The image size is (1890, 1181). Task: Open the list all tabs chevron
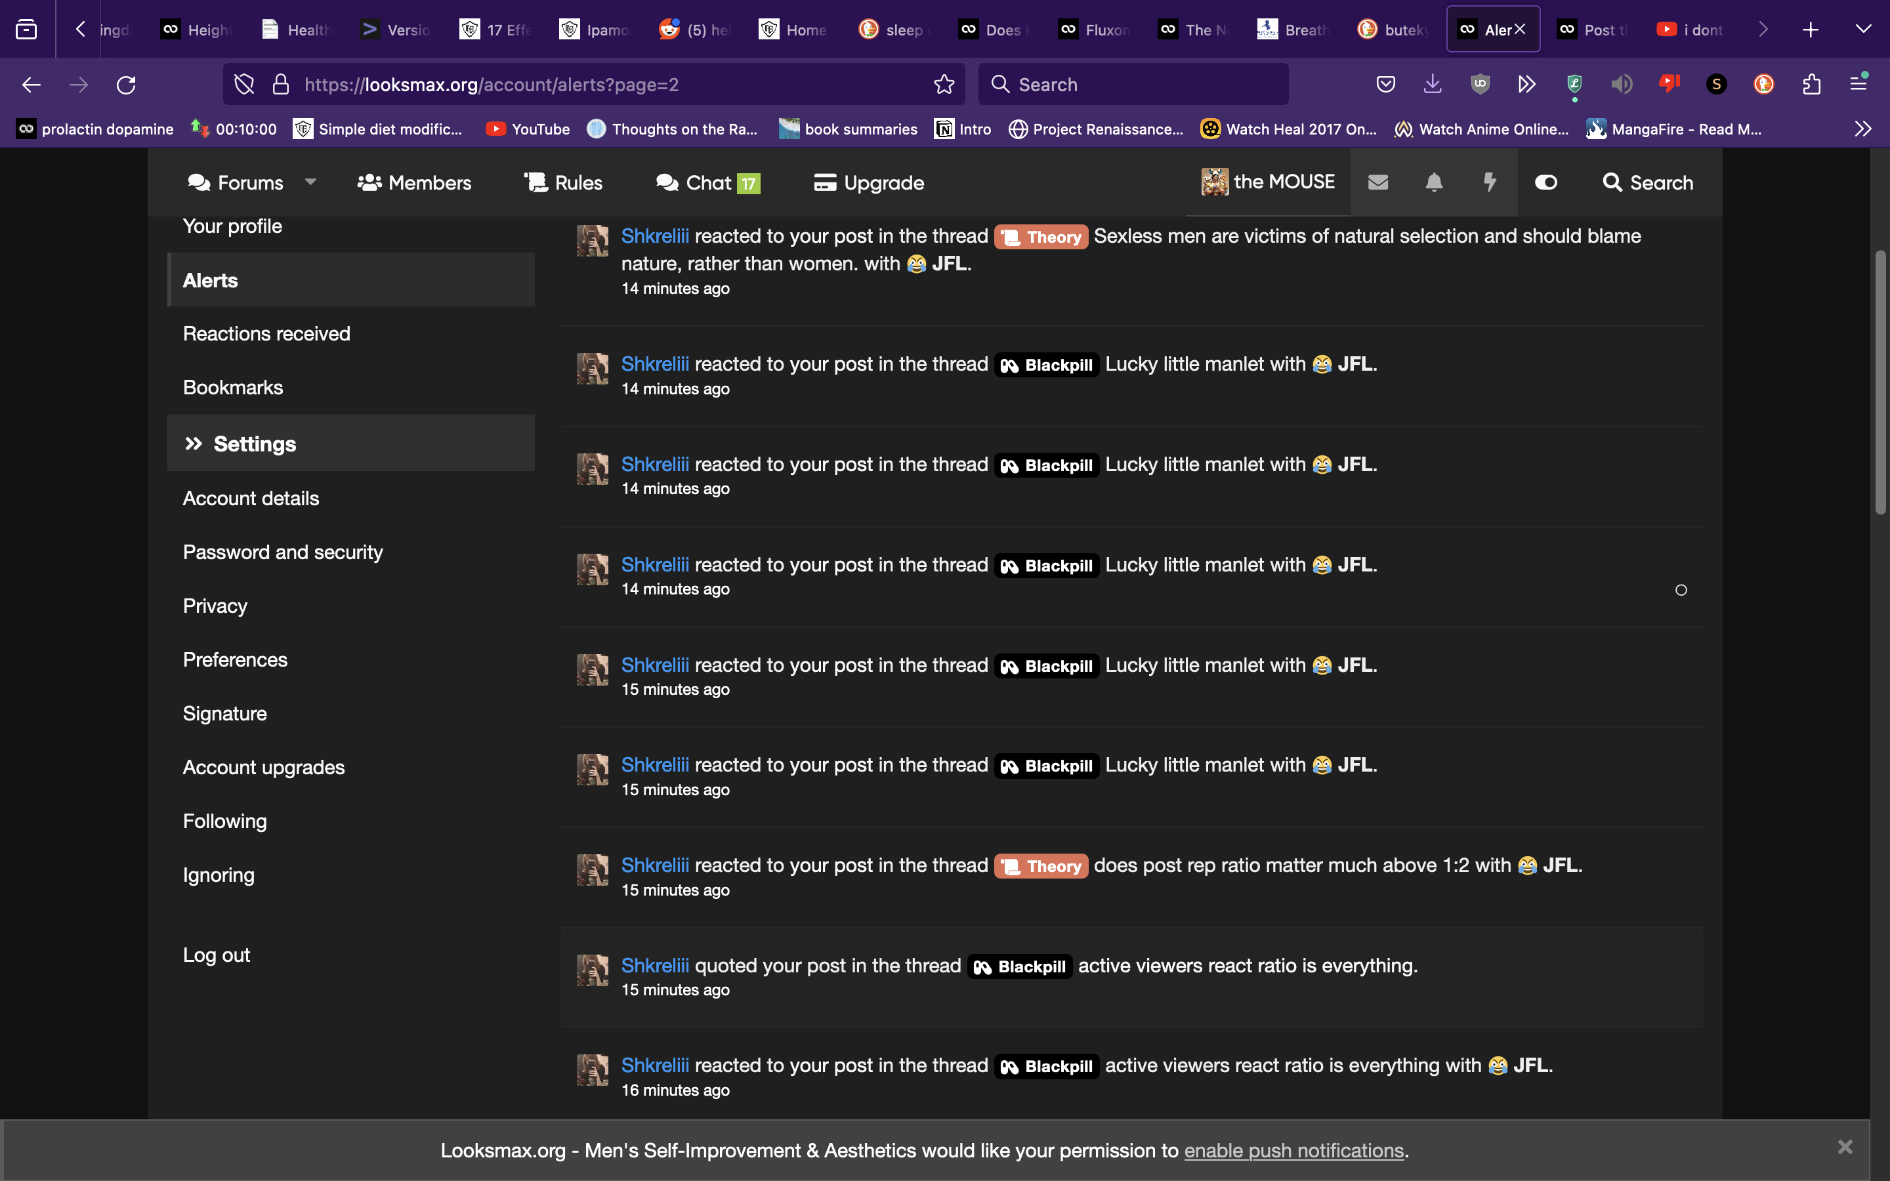[x=1862, y=30]
